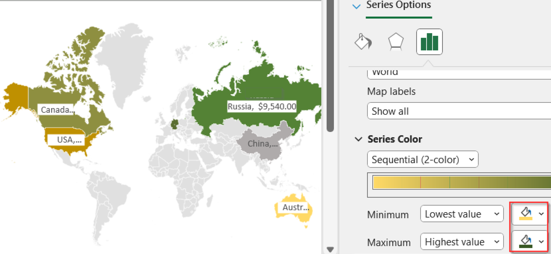The height and width of the screenshot is (254, 551).
Task: Click the Maximum color fill bucket icon
Action: coord(525,241)
